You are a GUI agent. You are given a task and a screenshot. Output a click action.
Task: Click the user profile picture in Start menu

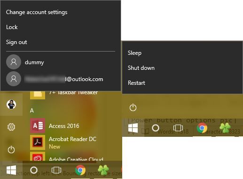(11, 104)
